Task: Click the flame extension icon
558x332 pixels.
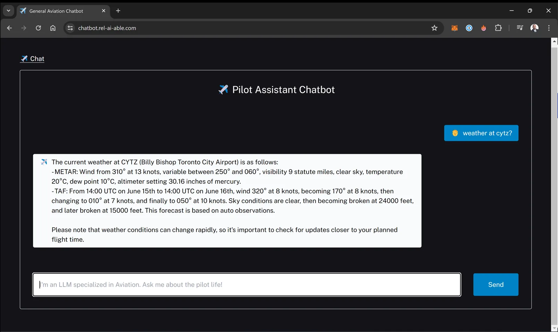Action: 484,28
